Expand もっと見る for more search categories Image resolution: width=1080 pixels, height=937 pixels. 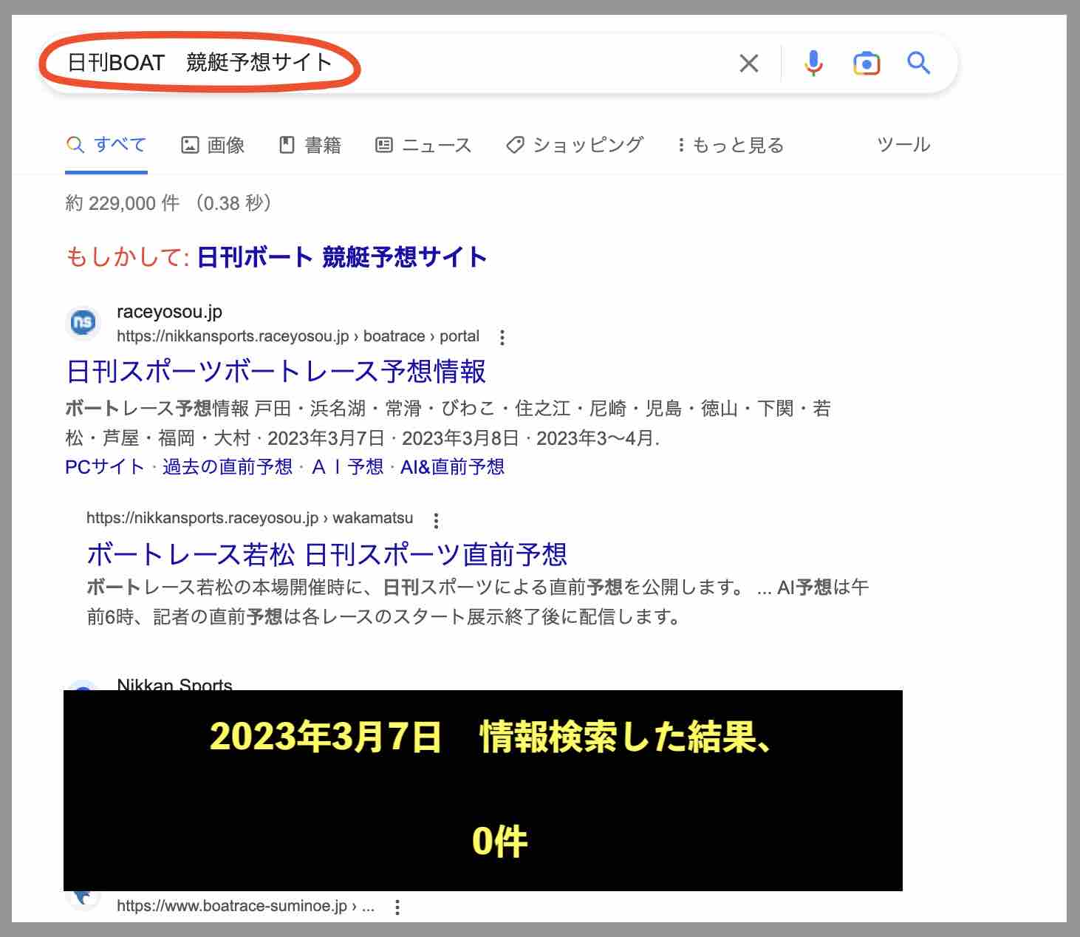click(x=731, y=144)
